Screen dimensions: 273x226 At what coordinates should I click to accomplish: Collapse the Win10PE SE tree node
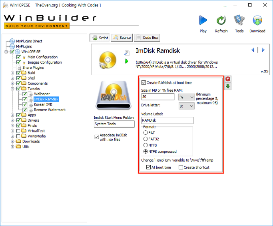pos(6,52)
